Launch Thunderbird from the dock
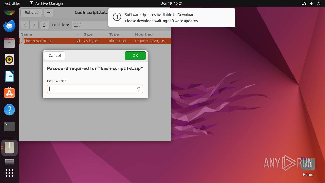 [x=9, y=26]
